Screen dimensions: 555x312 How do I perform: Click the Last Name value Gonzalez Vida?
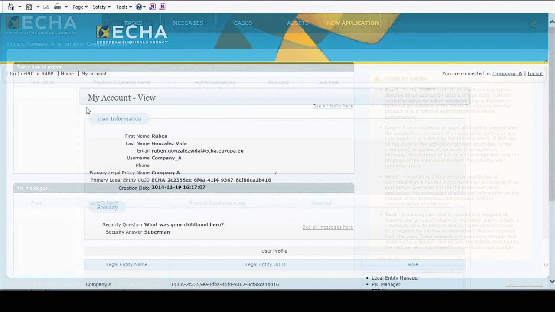click(x=169, y=143)
